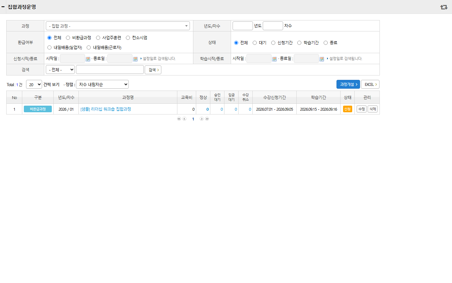Click the 비환급과정 badge in row 1
This screenshot has height=283, width=452.
[x=38, y=109]
